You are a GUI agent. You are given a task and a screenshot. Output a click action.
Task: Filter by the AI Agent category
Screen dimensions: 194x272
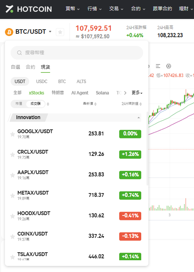click(x=80, y=93)
